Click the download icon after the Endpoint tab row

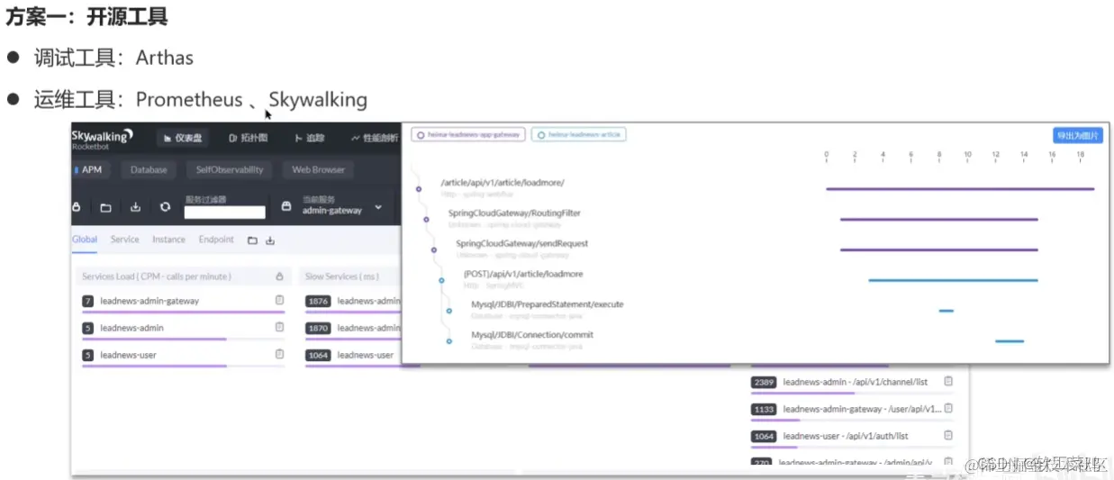pos(270,240)
